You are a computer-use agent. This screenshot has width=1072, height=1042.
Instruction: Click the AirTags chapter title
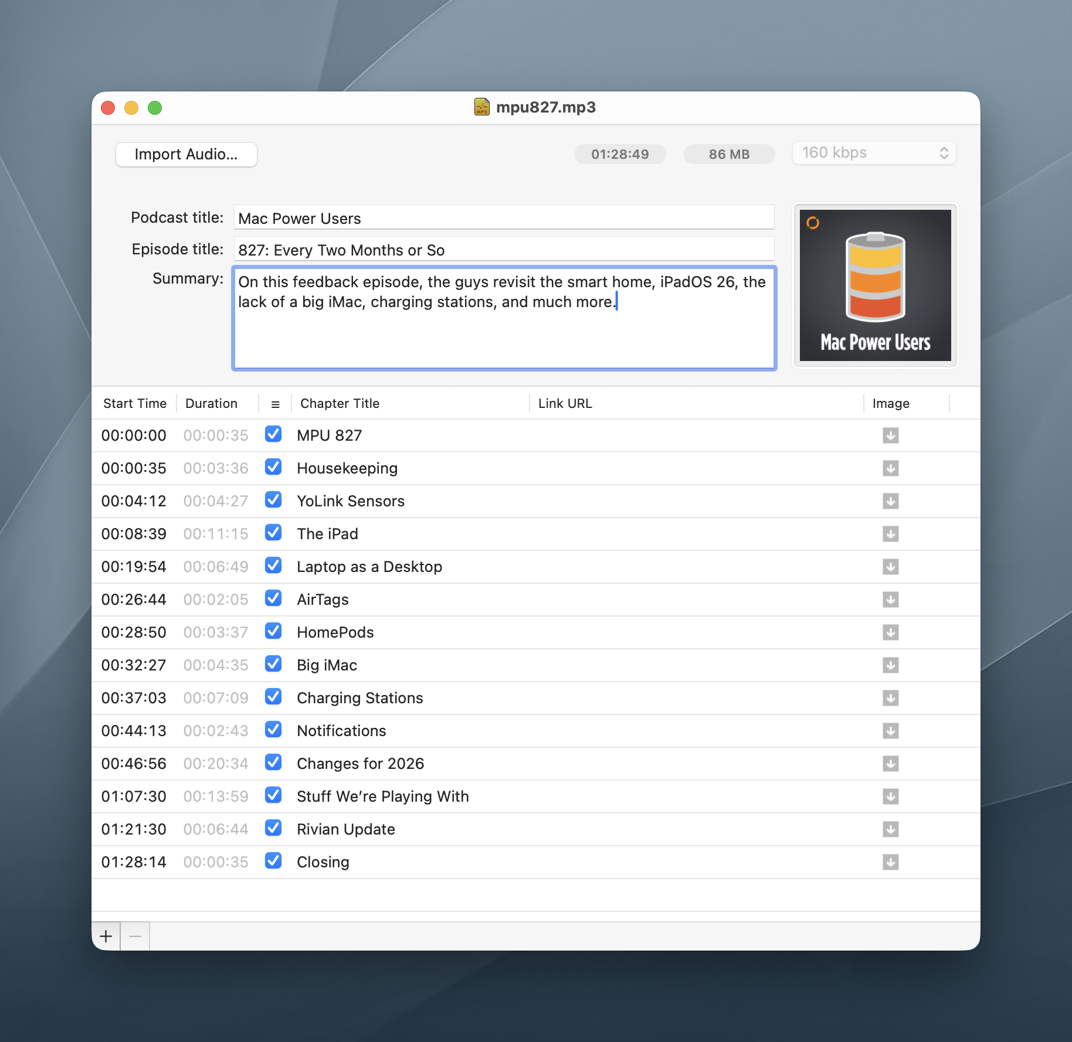[323, 600]
